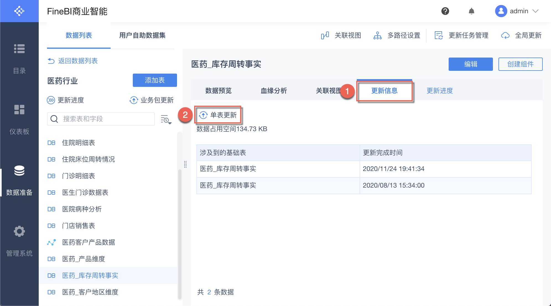The height and width of the screenshot is (306, 551).
Task: Expand the admin user dropdown
Action: (536, 11)
